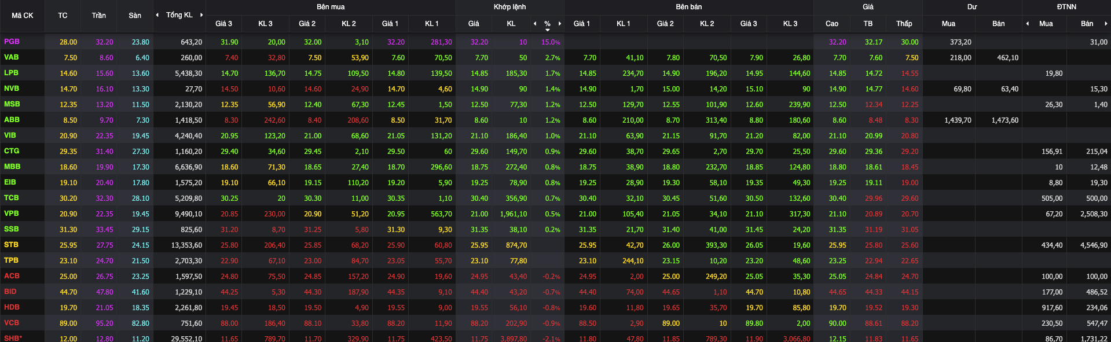This screenshot has width=1111, height=342.
Task: Click the % change column header
Action: click(547, 24)
